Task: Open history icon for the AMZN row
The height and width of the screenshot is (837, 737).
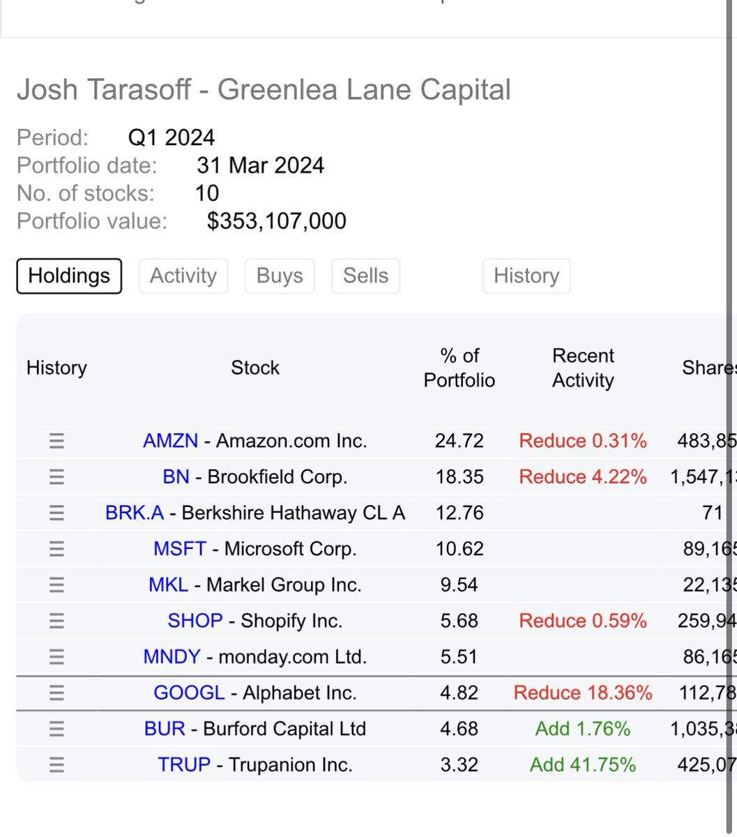Action: (x=56, y=441)
